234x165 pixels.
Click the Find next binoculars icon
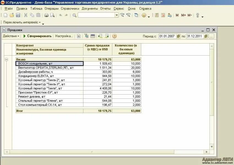click(122, 15)
